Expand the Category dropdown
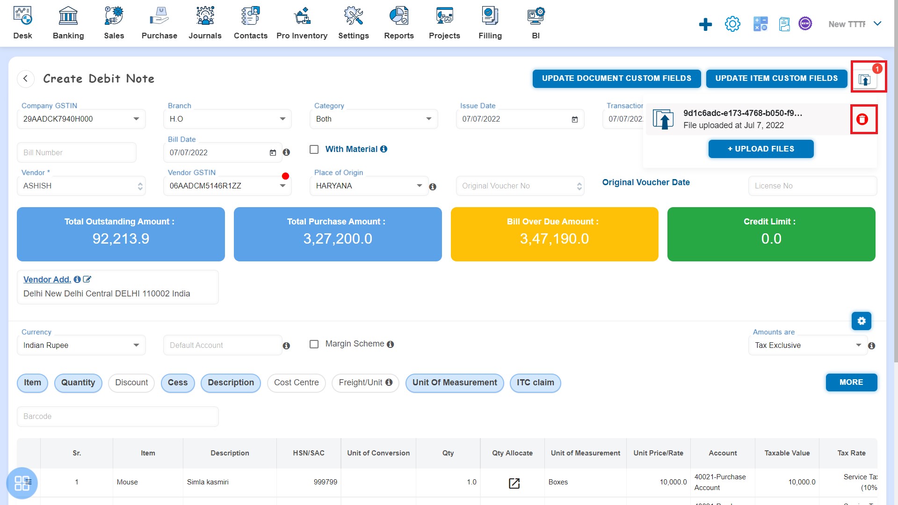 pos(430,119)
